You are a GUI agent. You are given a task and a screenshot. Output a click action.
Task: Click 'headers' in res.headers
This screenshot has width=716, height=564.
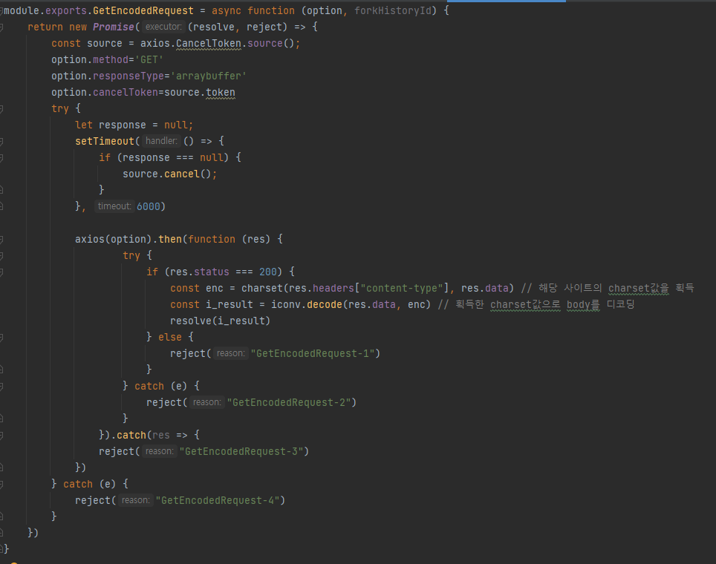pyautogui.click(x=333, y=289)
